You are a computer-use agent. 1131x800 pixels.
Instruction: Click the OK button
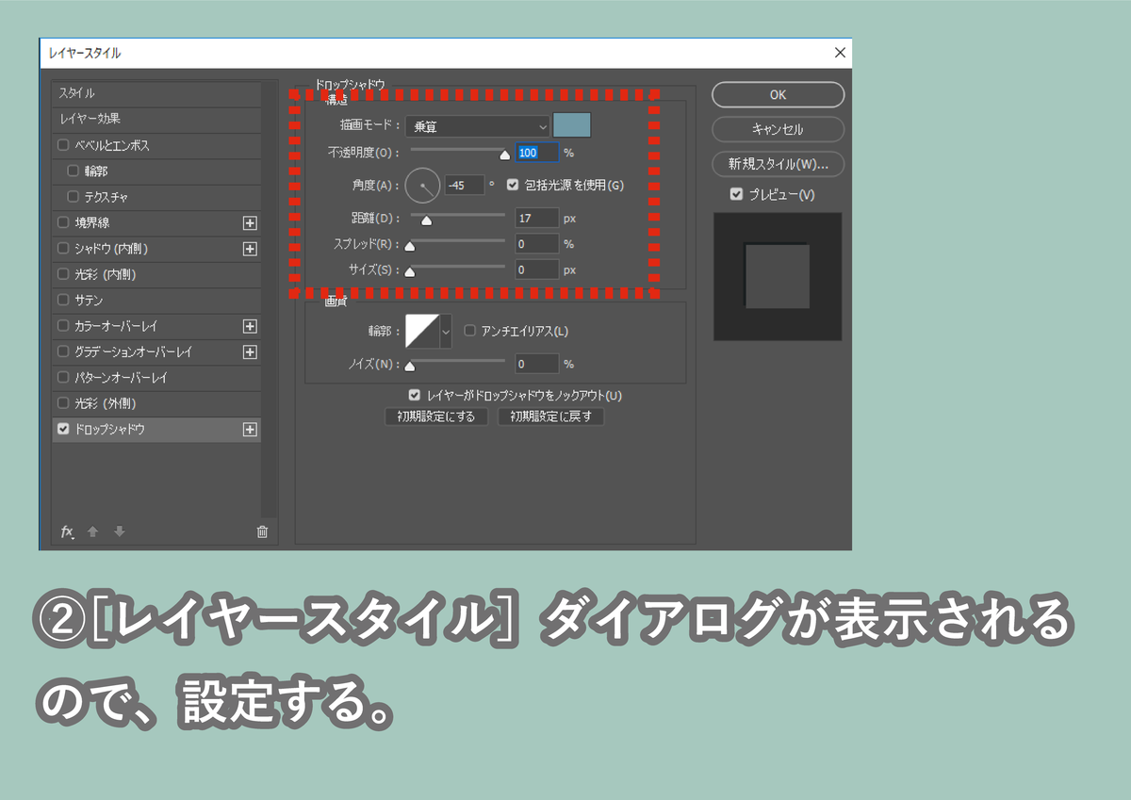[778, 94]
